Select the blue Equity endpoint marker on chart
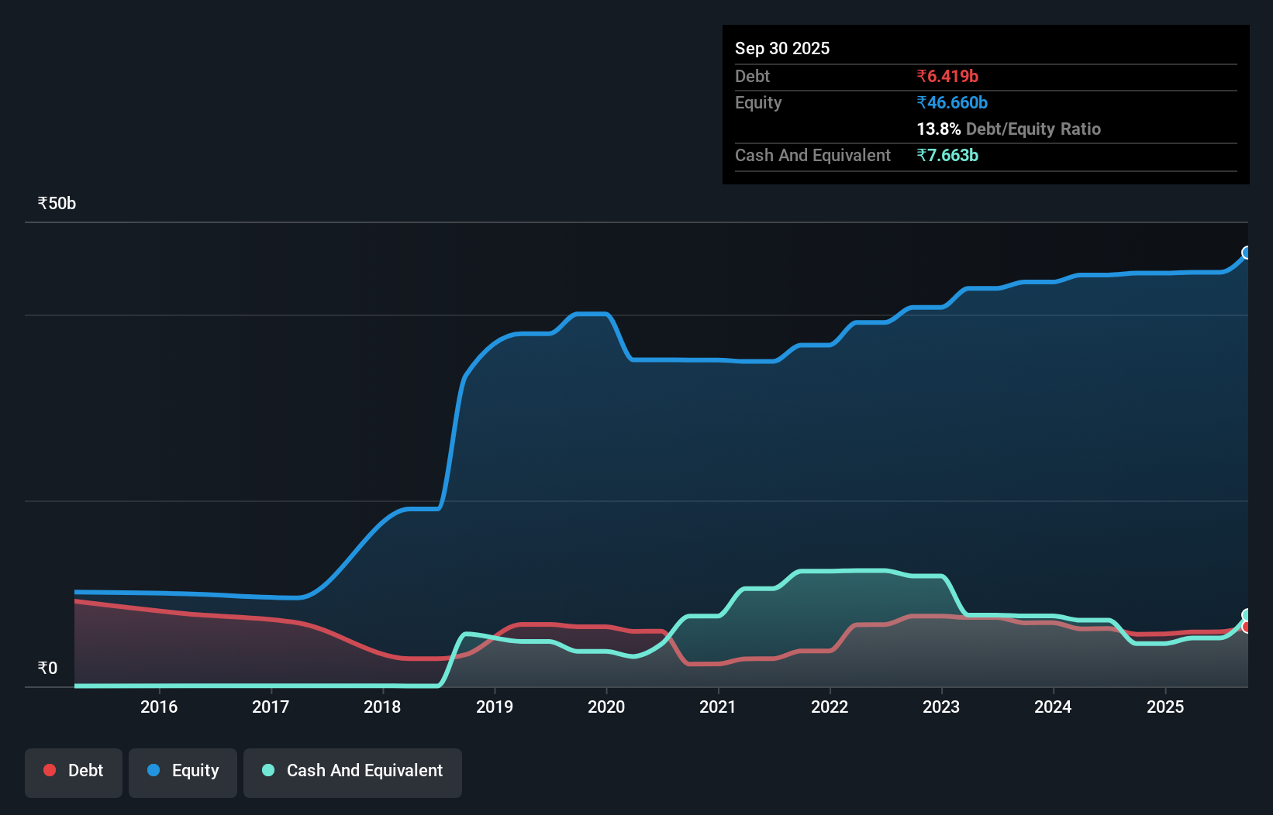Screen dimensions: 1273x815 click(x=1247, y=252)
